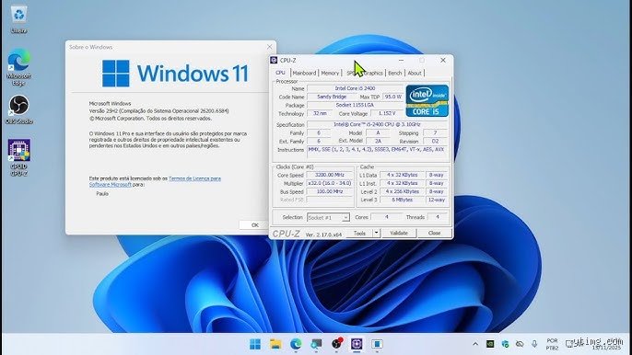Click the Validate button
This screenshot has height=355, width=632.
[x=399, y=233]
